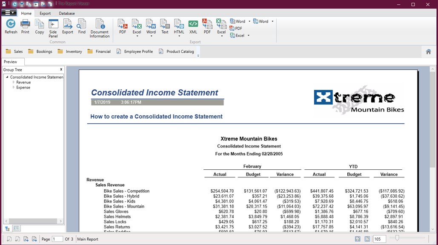Click the 'Main Report' status bar text
This screenshot has height=245, width=438.
click(88, 239)
